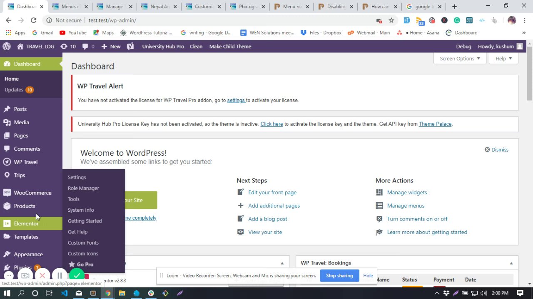The image size is (533, 299).
Task: Open the Media library from sidebar
Action: click(x=31, y=122)
